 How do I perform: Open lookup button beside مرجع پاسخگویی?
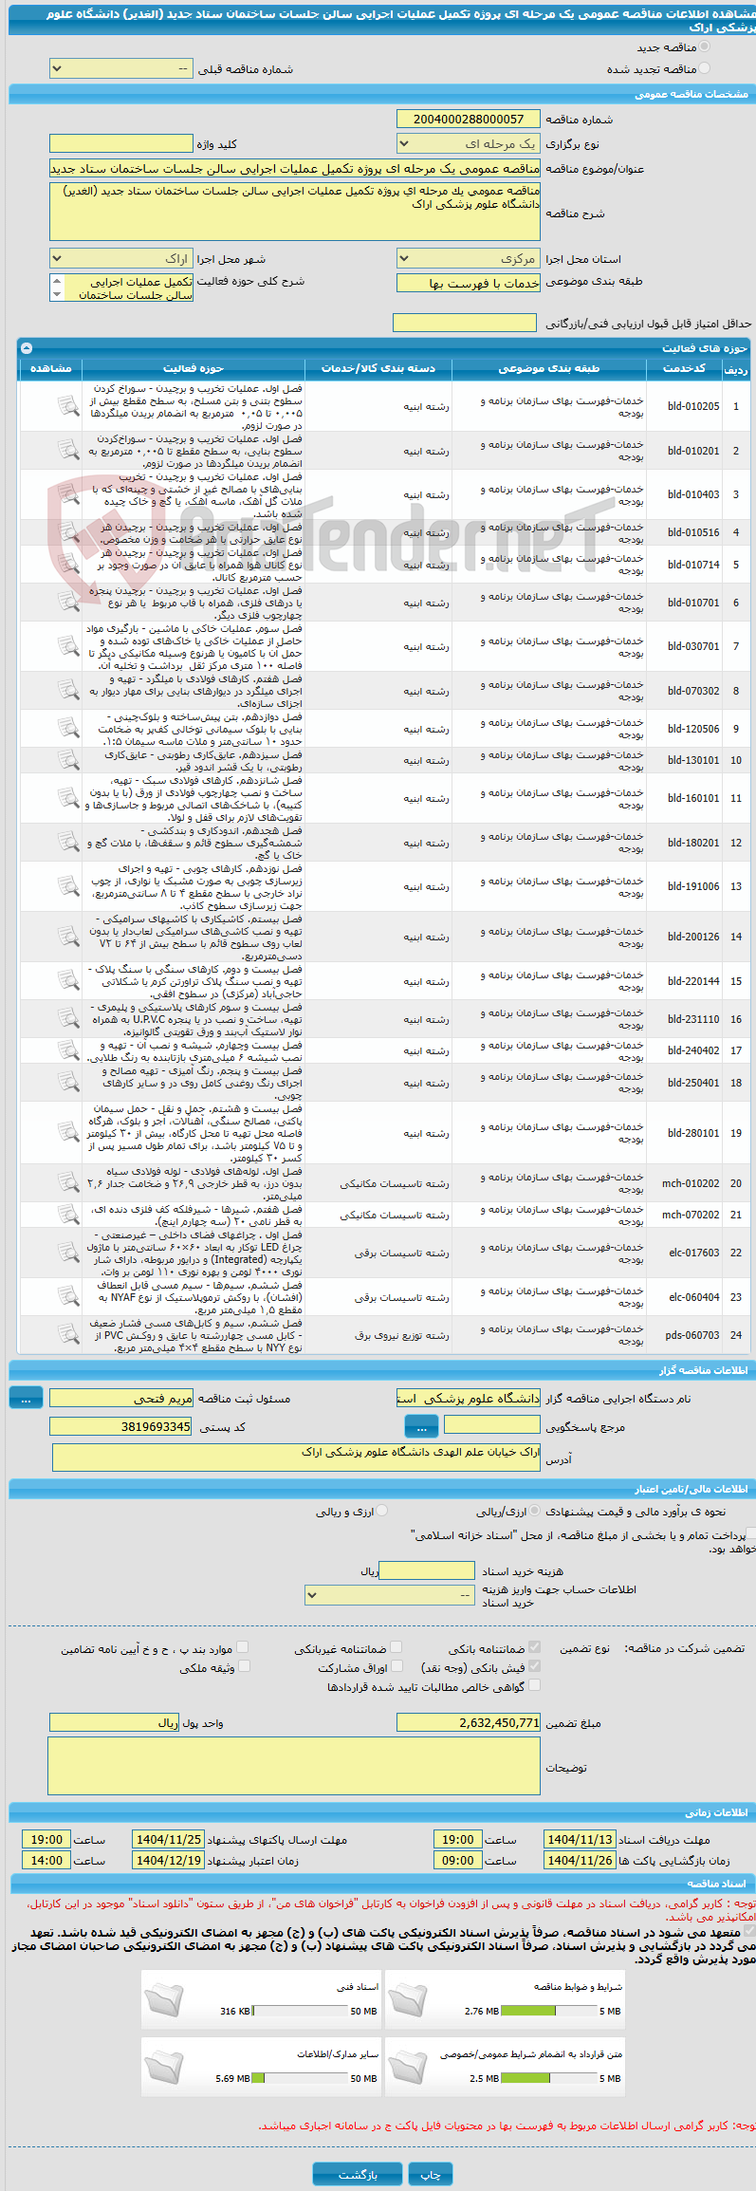[x=421, y=1426]
